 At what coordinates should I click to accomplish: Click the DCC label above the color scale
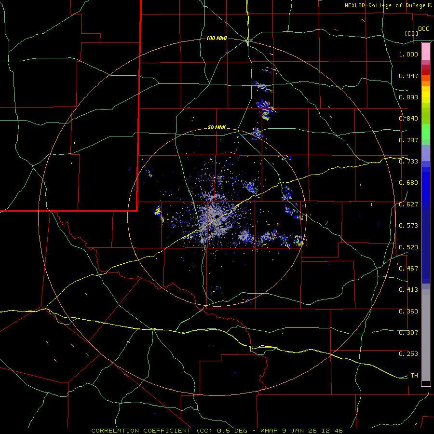(x=424, y=29)
